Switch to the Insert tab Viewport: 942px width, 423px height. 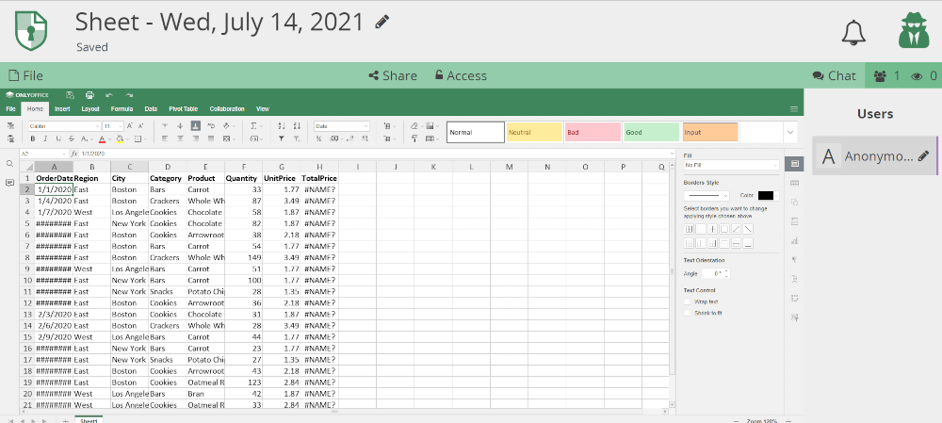click(62, 108)
